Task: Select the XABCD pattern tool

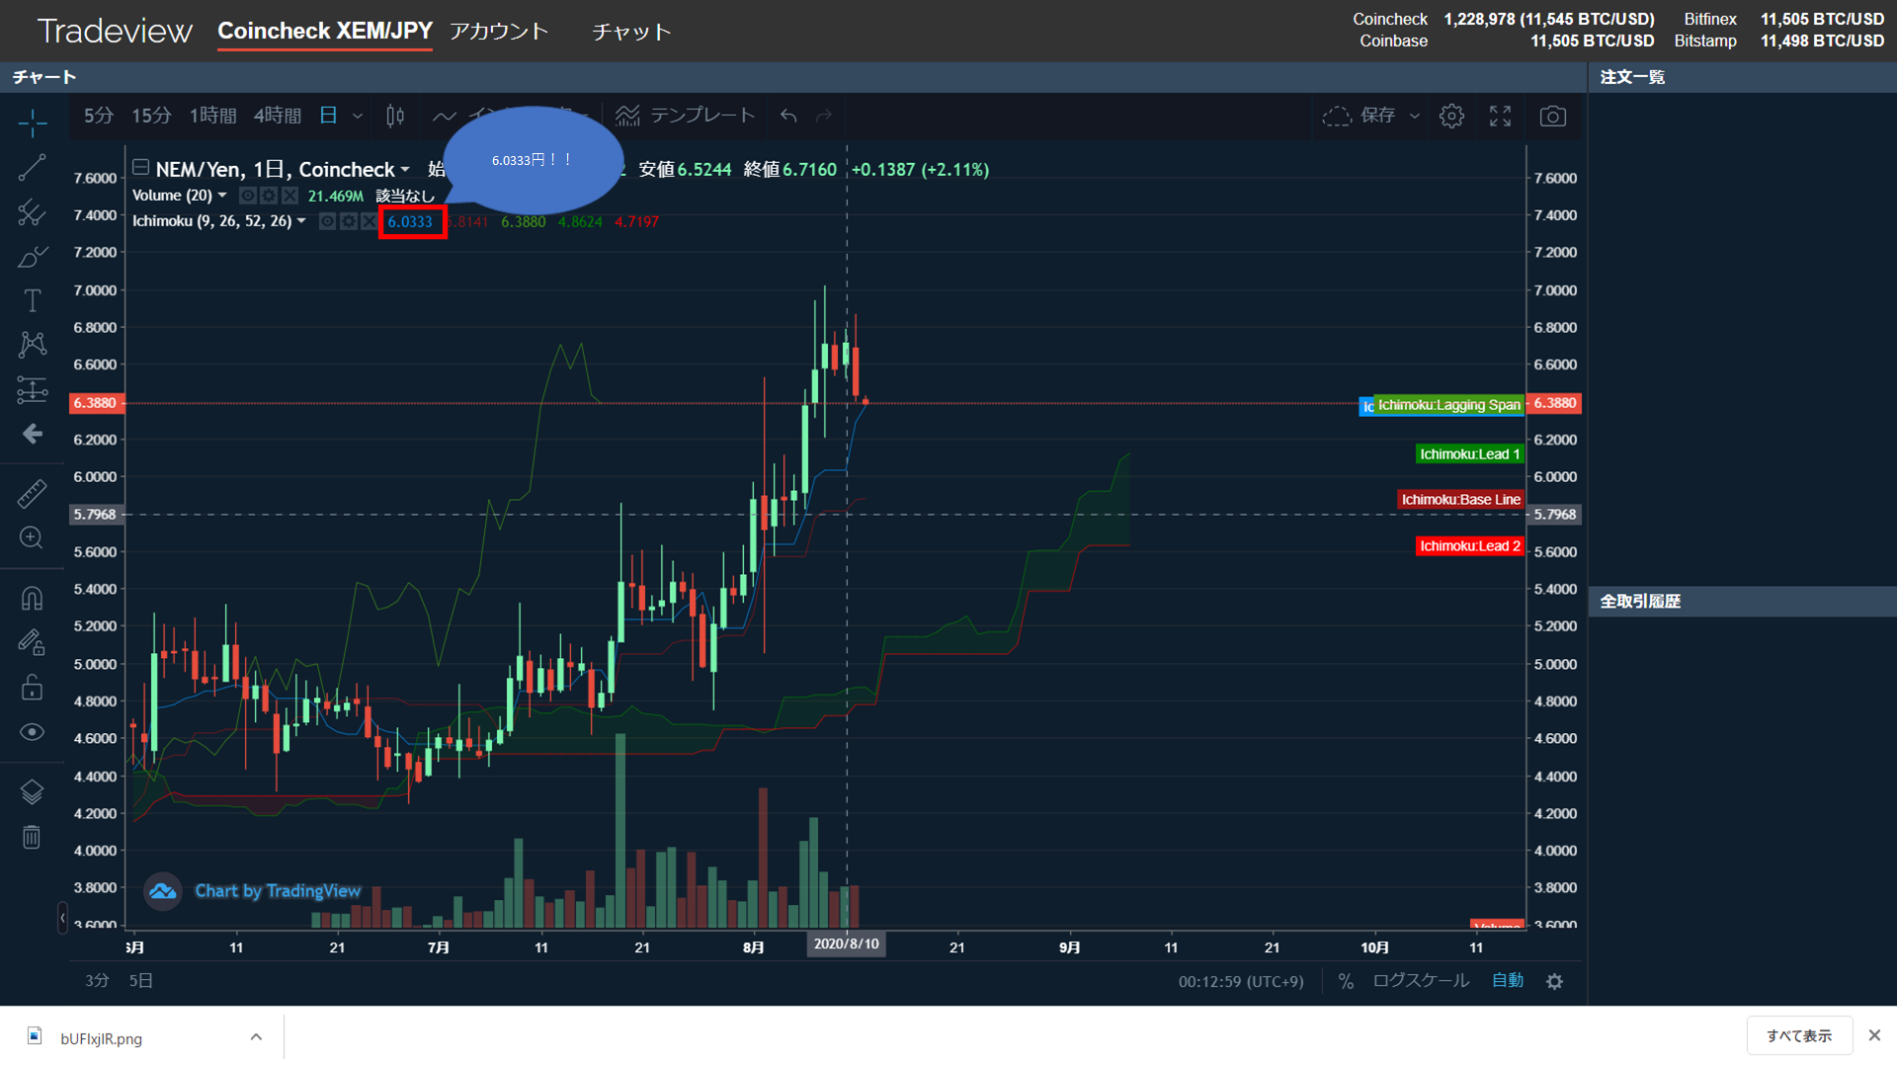Action: click(x=32, y=344)
